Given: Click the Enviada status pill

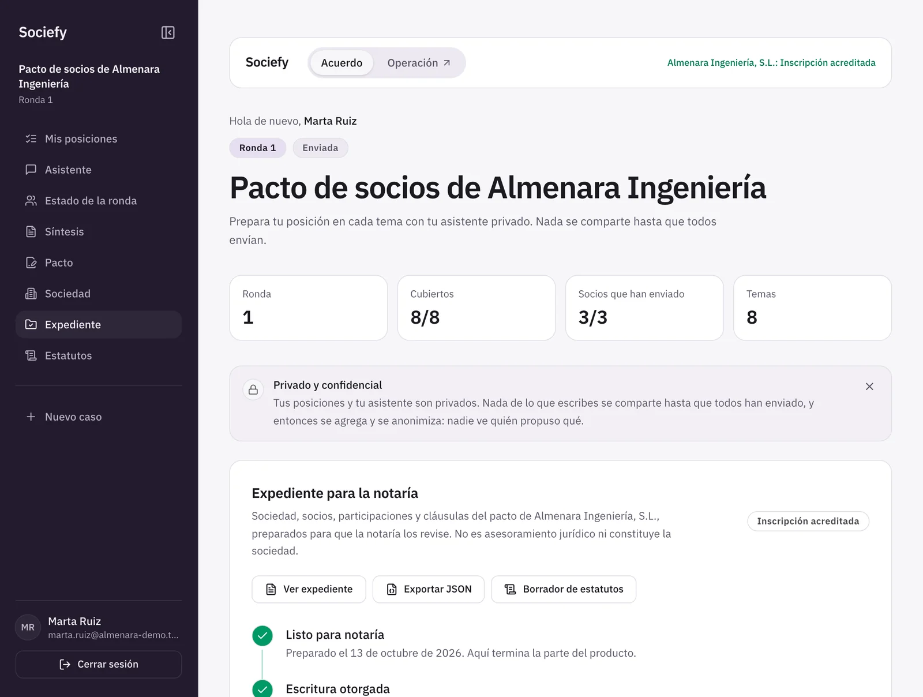Looking at the screenshot, I should coord(320,148).
